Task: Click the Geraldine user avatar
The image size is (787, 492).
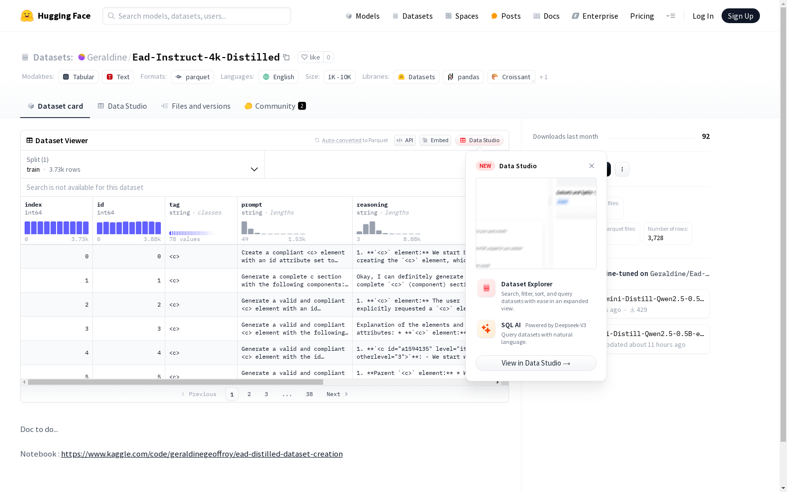Action: [x=82, y=57]
